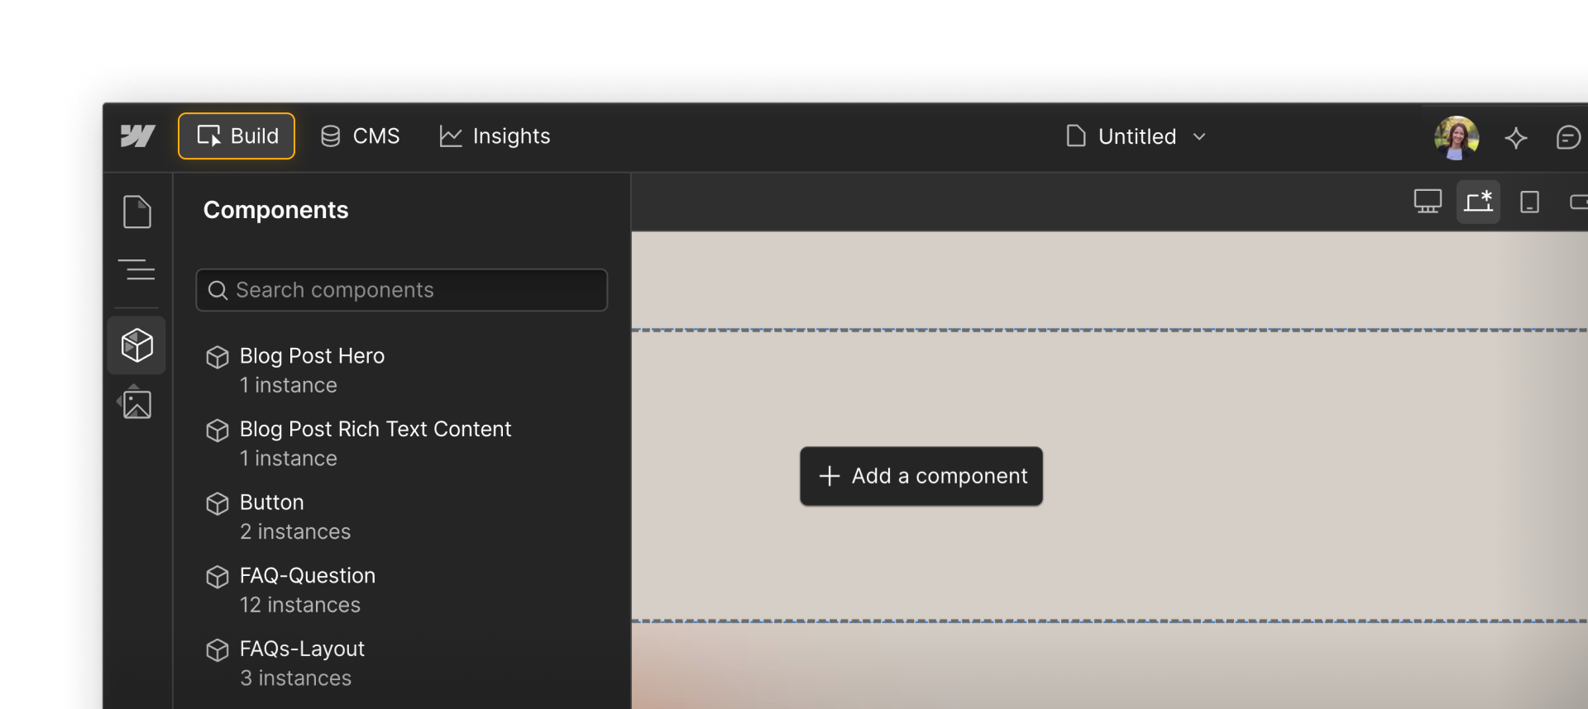Switch to the Build tab

[x=236, y=136]
